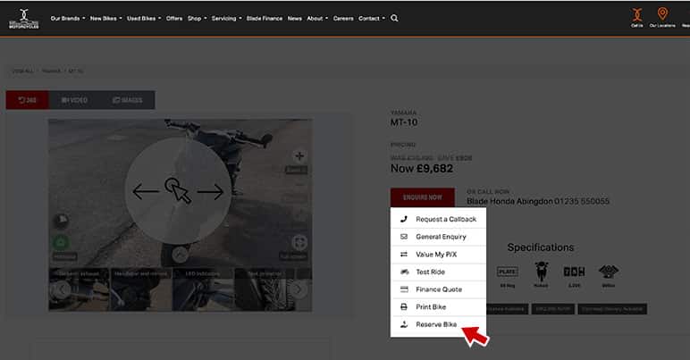The width and height of the screenshot is (690, 360).
Task: Click the up chevron below the 360 viewer
Action: (180, 254)
